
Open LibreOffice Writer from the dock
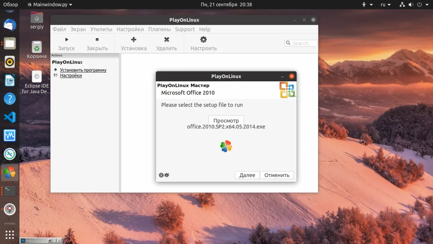pyautogui.click(x=10, y=80)
